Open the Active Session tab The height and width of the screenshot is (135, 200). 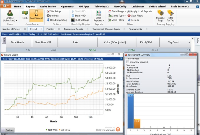pyautogui.click(x=48, y=7)
